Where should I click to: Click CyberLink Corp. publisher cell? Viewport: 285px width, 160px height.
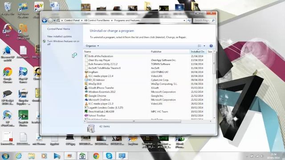coord(160,80)
